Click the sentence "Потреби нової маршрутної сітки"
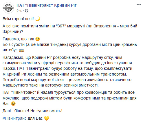 (67, 82)
